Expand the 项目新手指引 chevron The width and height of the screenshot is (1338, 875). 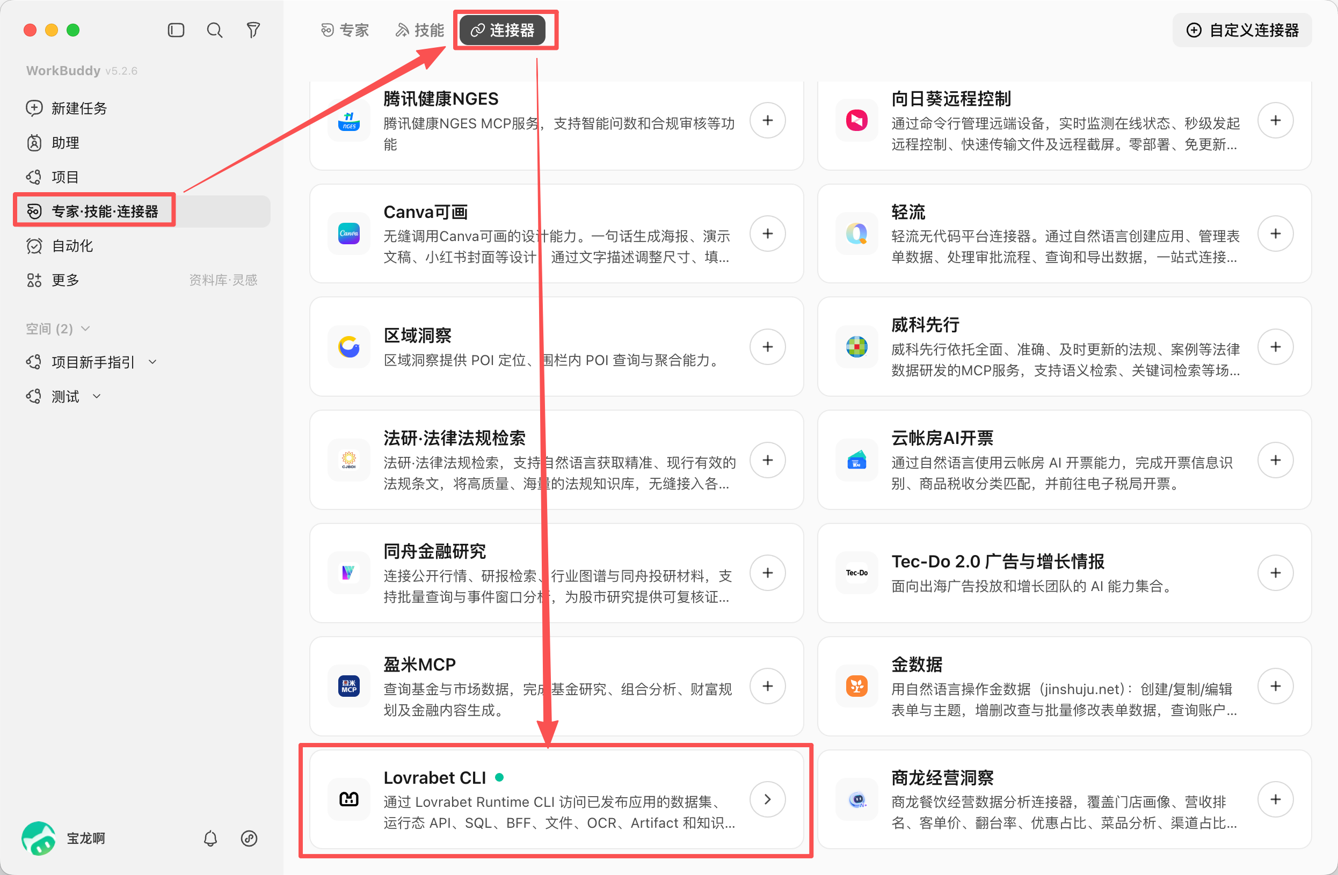click(152, 362)
